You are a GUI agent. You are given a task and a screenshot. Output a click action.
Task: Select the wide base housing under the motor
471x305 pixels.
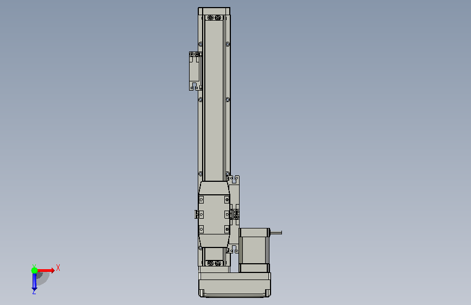point(235,284)
